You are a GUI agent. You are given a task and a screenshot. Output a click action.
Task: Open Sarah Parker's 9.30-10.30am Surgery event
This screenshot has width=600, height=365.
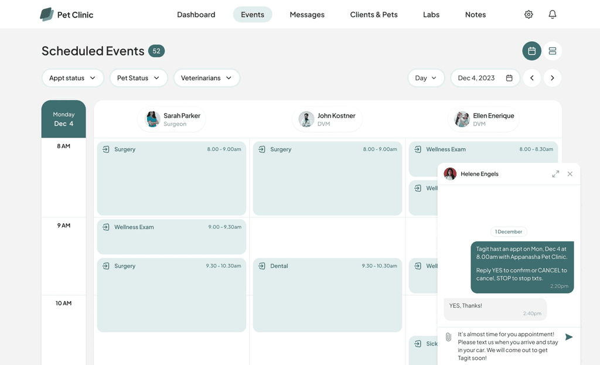click(x=172, y=295)
